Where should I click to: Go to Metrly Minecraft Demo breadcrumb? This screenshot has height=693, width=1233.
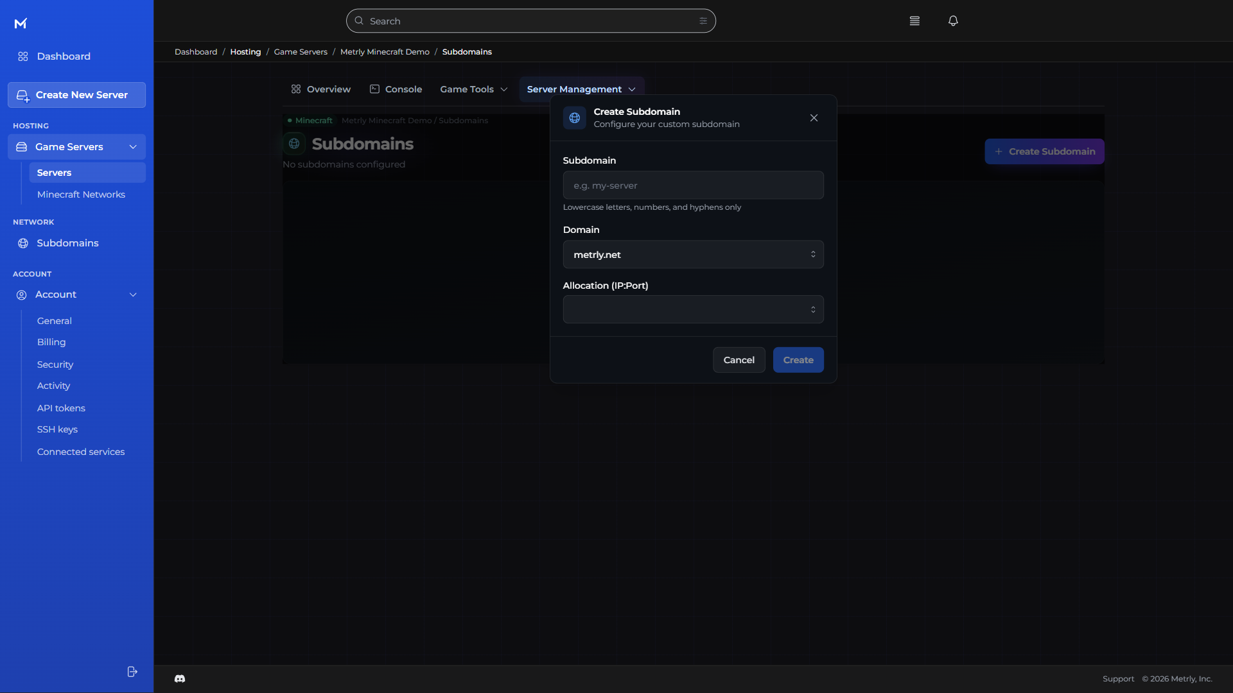[385, 52]
